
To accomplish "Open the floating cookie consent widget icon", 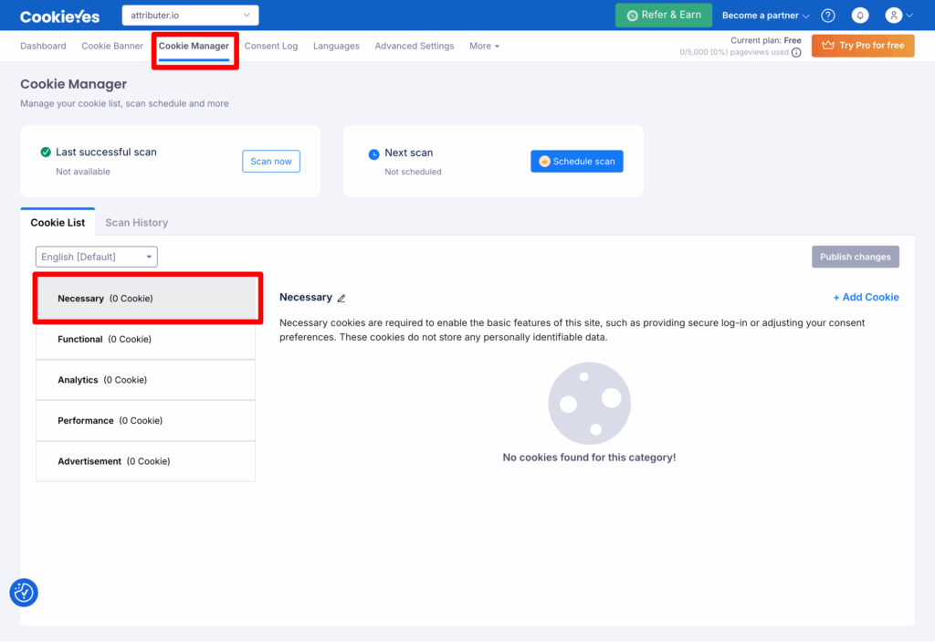I will pyautogui.click(x=24, y=593).
